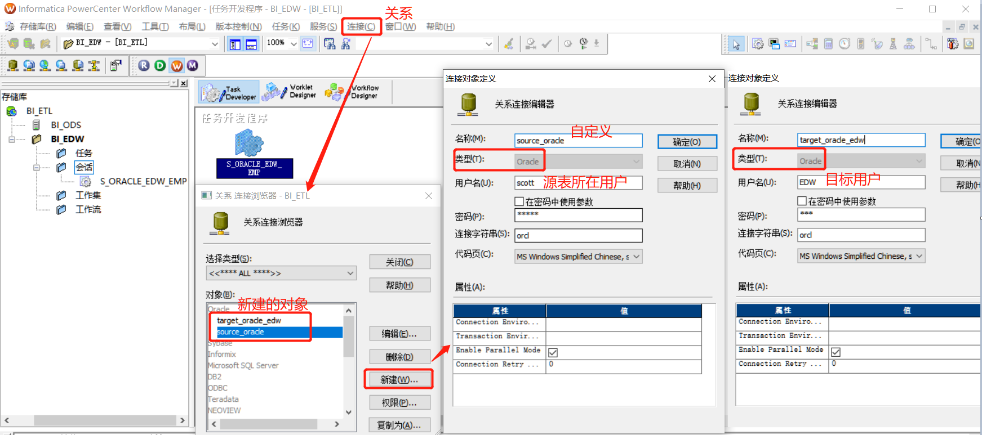Select 工作流 folder in tree

click(88, 209)
